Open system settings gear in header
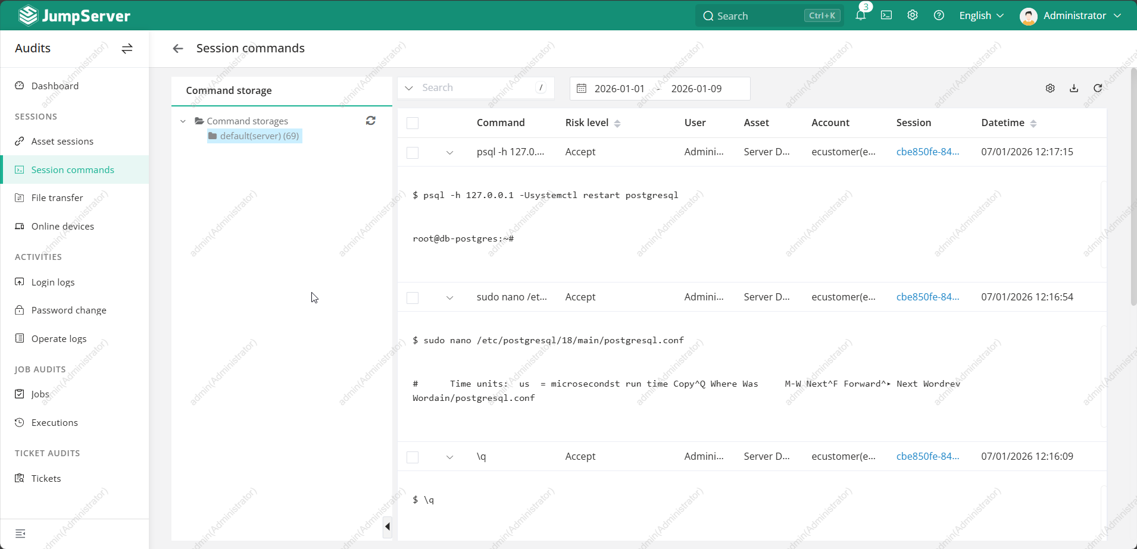Viewport: 1137px width, 549px height. [913, 15]
